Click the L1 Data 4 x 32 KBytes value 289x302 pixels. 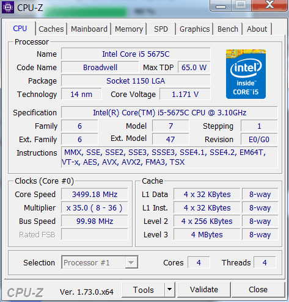tap(207, 195)
